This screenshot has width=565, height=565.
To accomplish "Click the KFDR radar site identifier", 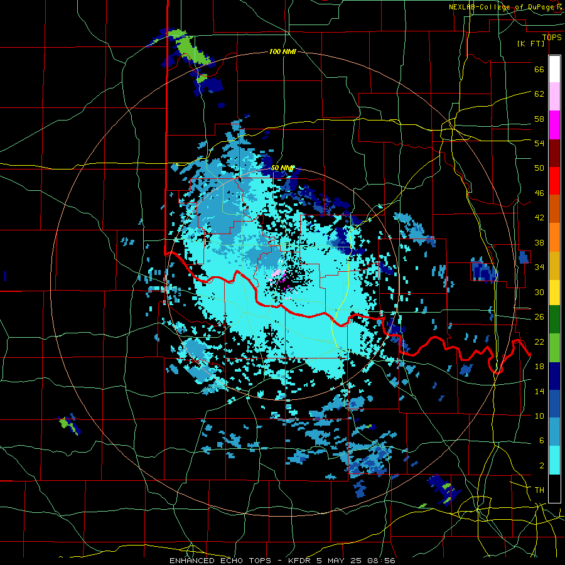I will click(299, 561).
